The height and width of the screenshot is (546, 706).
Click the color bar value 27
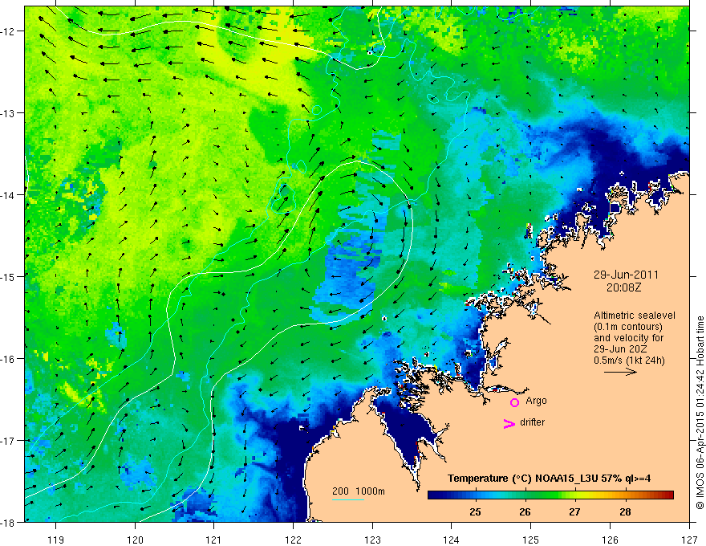point(574,511)
